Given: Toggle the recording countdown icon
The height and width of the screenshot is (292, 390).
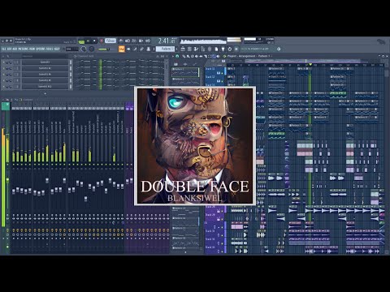Looking at the screenshot, I should 134,41.
